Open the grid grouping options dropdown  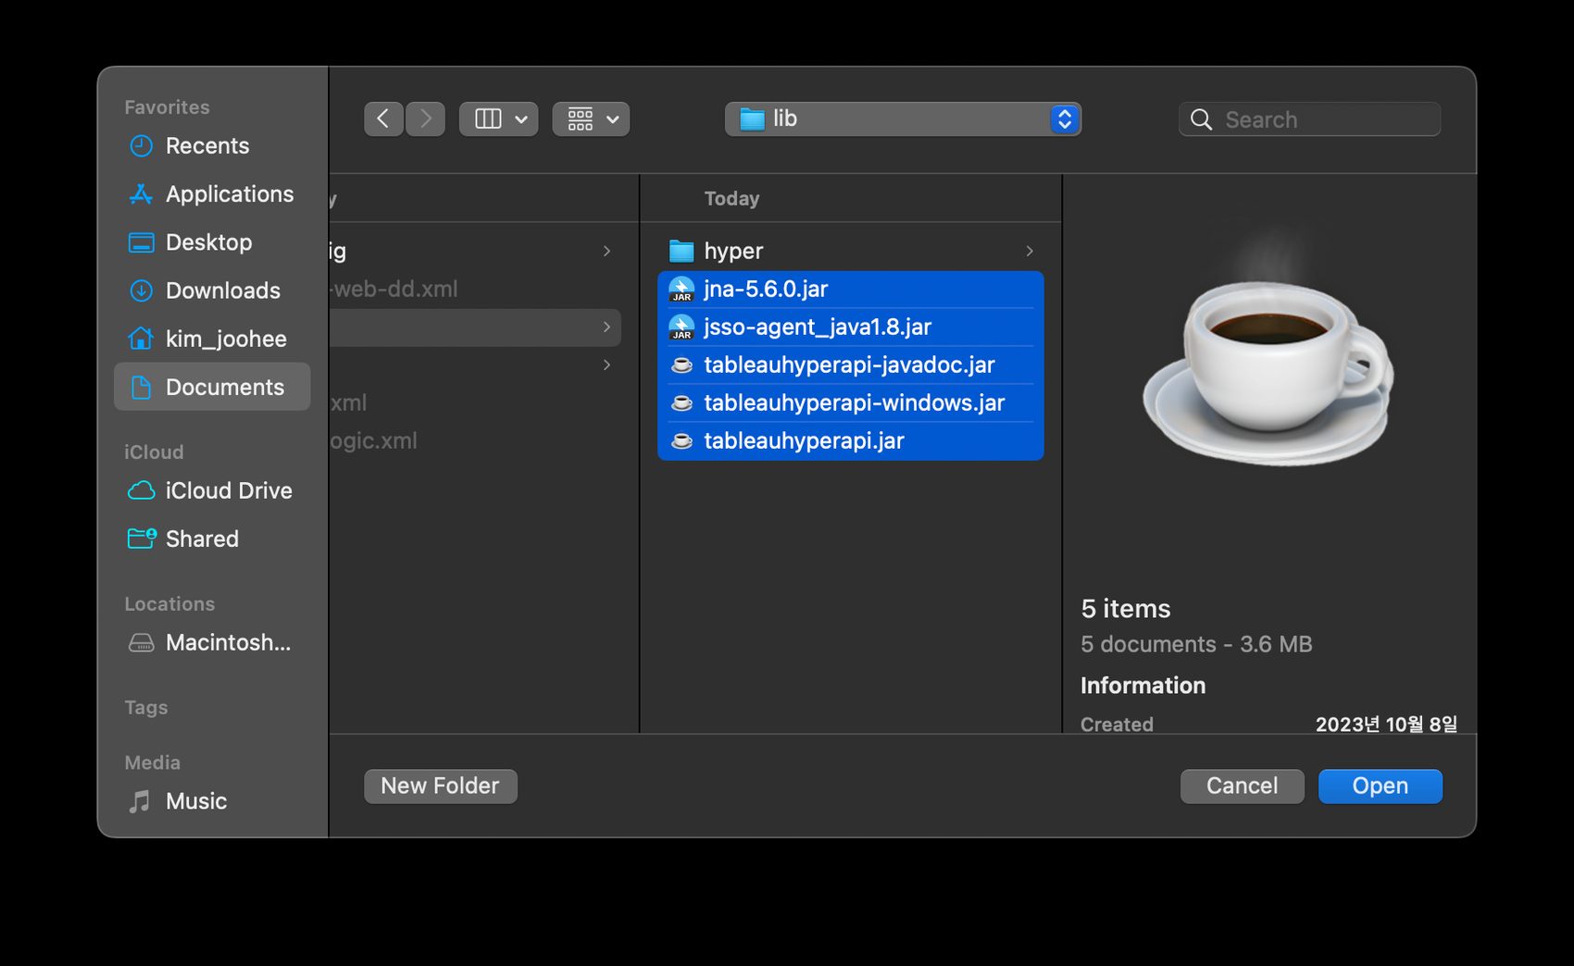(592, 119)
